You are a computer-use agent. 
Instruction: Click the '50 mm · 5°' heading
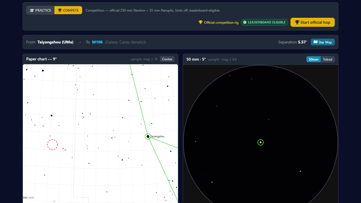click(196, 59)
